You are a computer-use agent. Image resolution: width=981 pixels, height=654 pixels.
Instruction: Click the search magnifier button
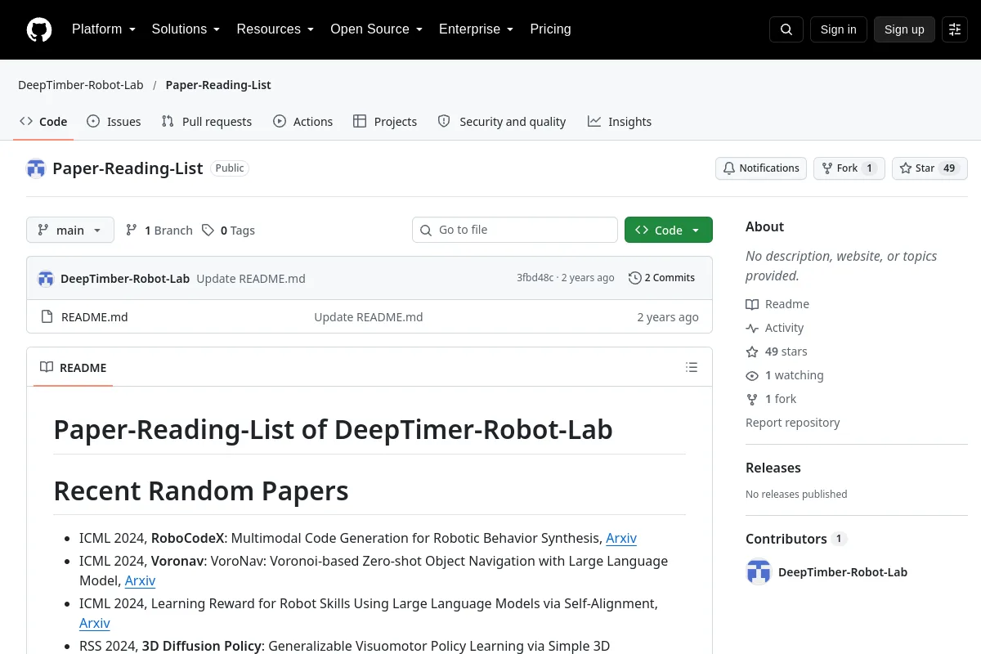[x=786, y=29]
